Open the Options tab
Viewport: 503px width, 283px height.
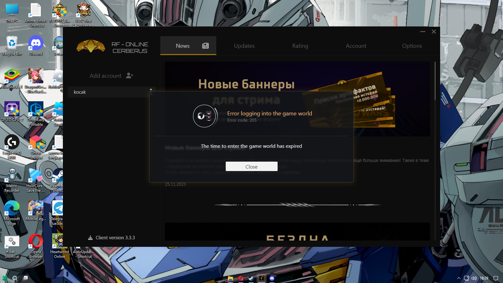pos(412,46)
